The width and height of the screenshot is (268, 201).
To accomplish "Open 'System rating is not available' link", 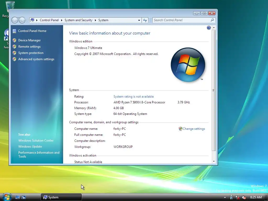I will click(134, 97).
